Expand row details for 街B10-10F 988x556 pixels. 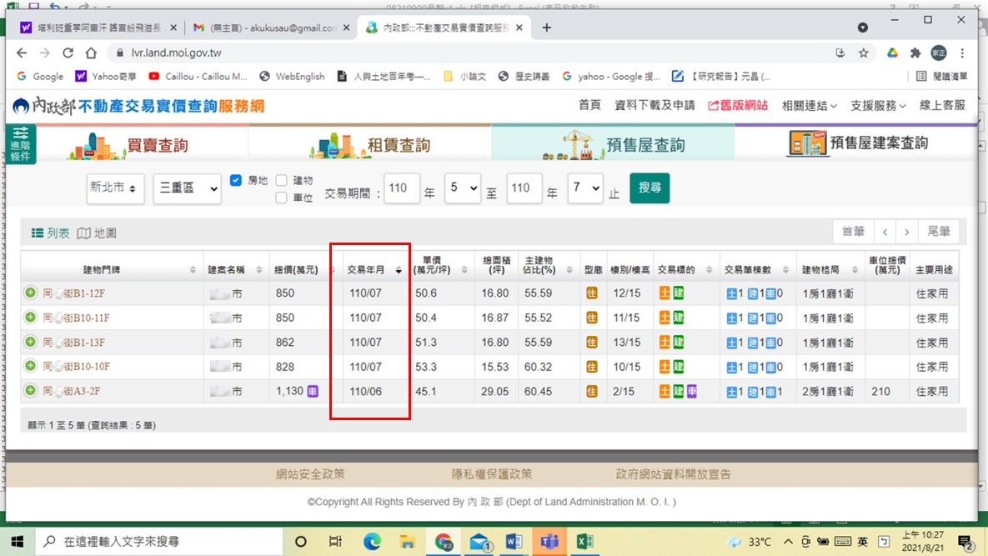click(30, 367)
